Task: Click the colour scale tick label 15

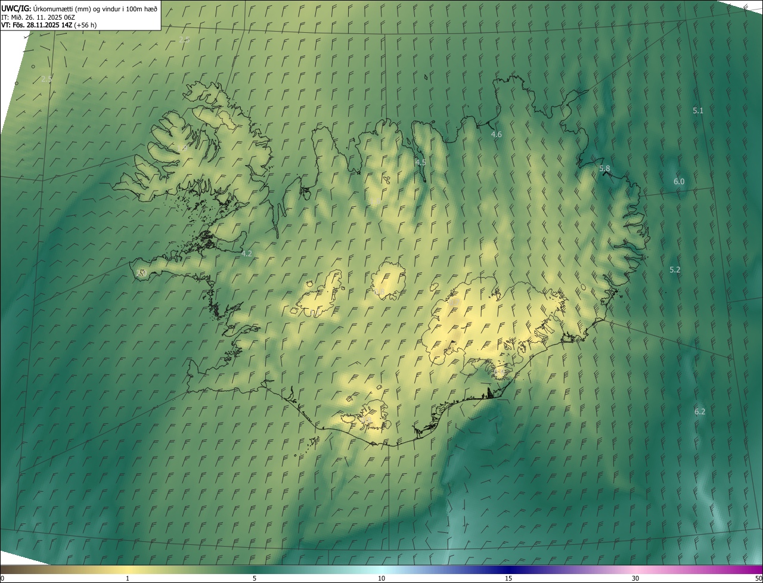Action: [508, 578]
